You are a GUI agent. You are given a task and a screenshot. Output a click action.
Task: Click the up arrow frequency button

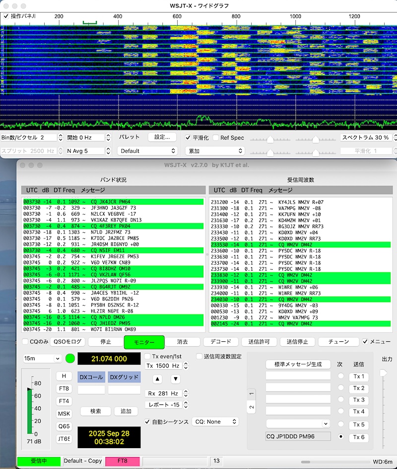[157, 379]
